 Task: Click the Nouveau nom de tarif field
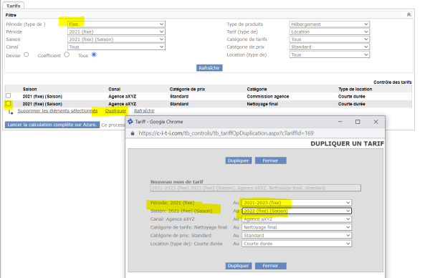point(256,188)
